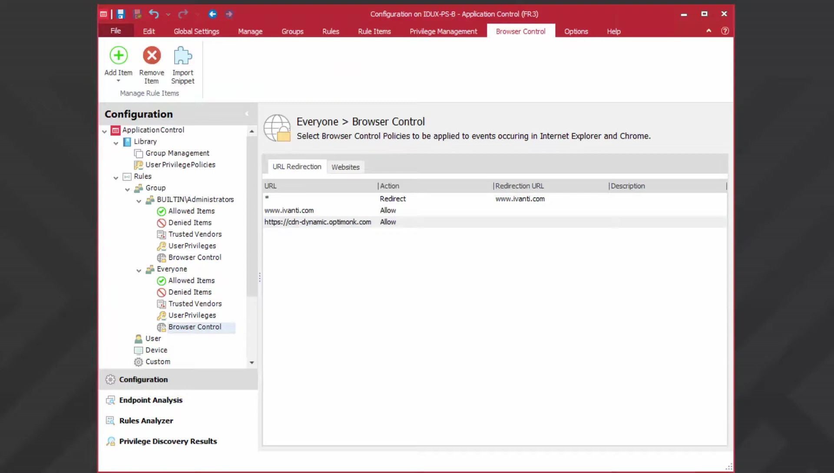Open UserPrivileges under Everyone

coord(192,315)
